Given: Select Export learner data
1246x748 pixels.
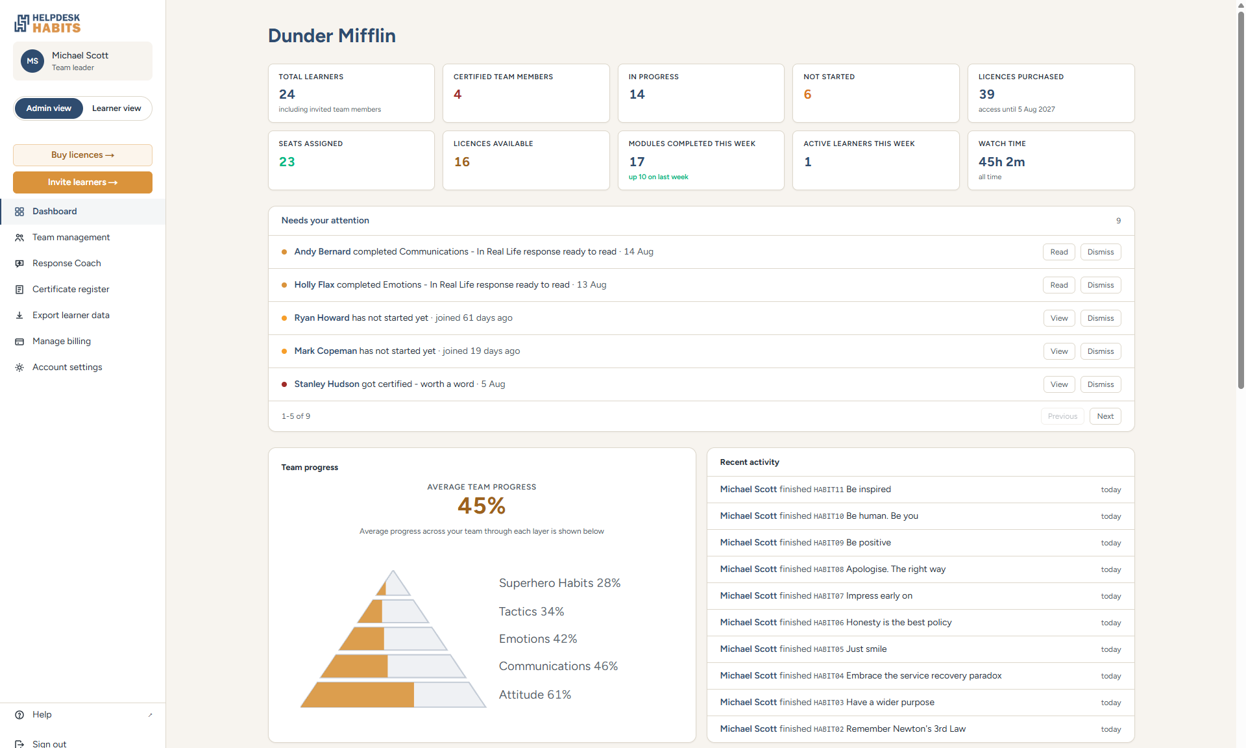Looking at the screenshot, I should pyautogui.click(x=82, y=316).
